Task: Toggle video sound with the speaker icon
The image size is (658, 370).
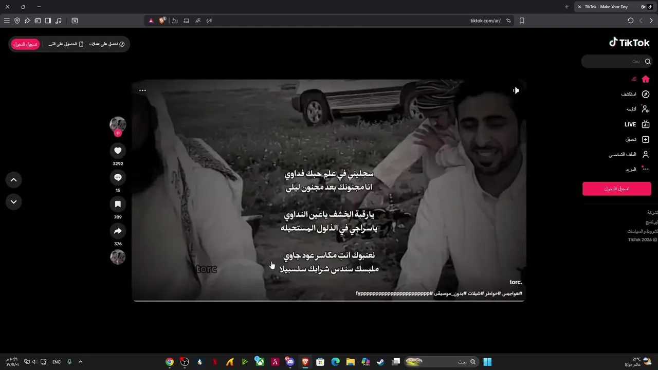Action: (x=516, y=90)
